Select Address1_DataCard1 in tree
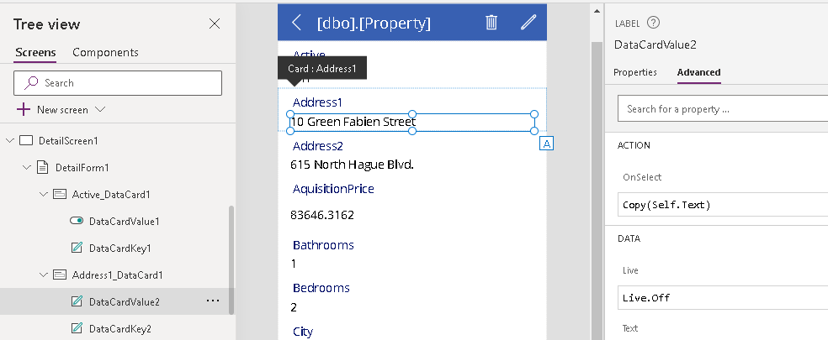828x340 pixels. coord(117,275)
